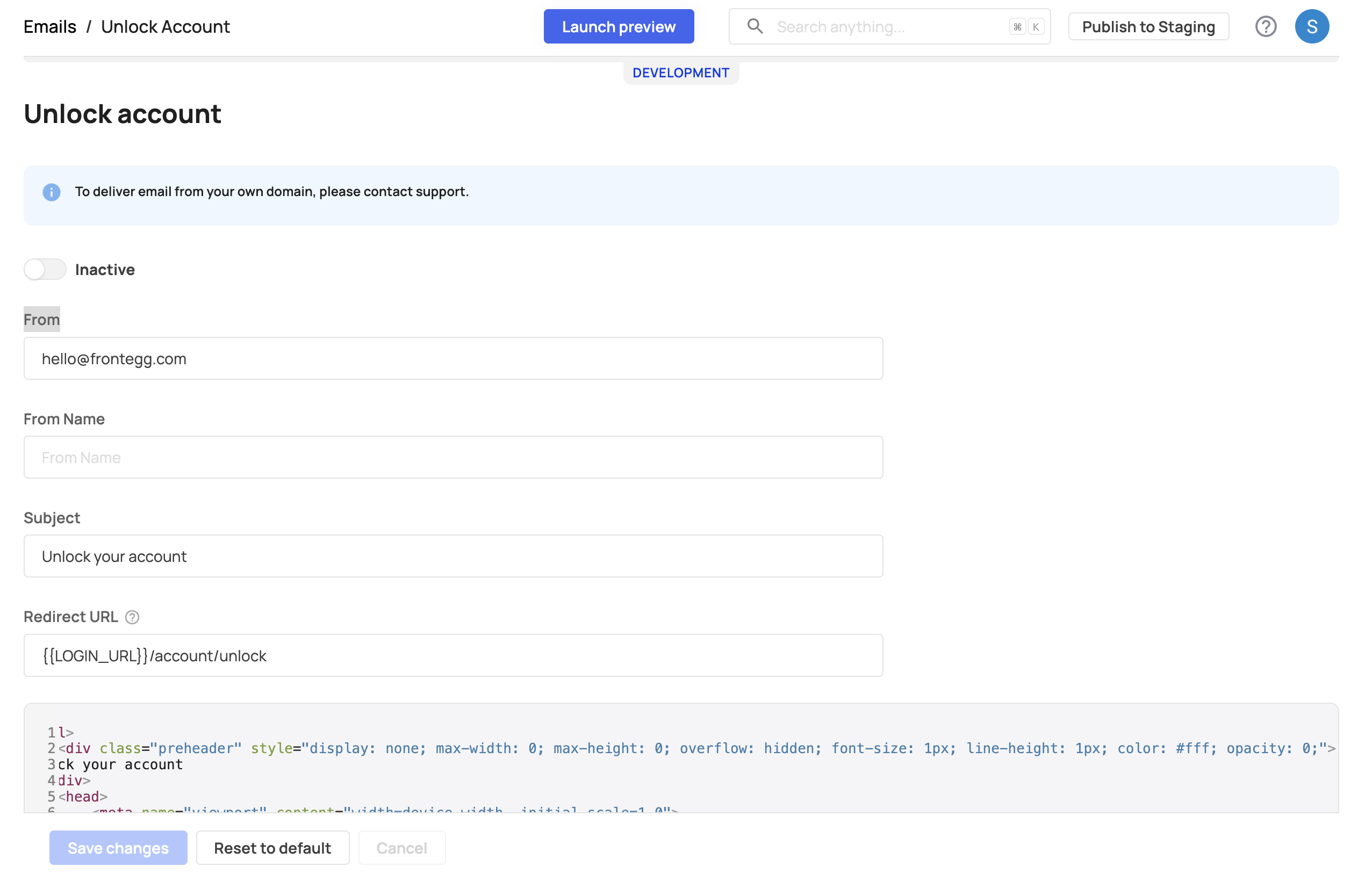
Task: Click the K shortcut key badge
Action: (1036, 27)
